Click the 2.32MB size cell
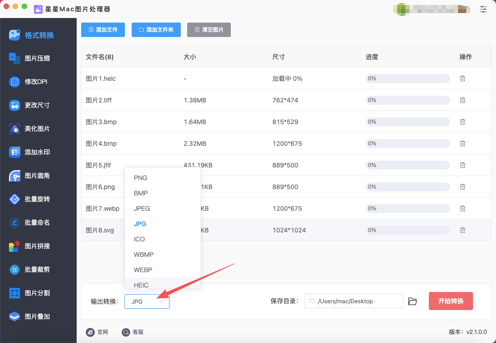Screen dimensions: 496x343 tap(195, 144)
